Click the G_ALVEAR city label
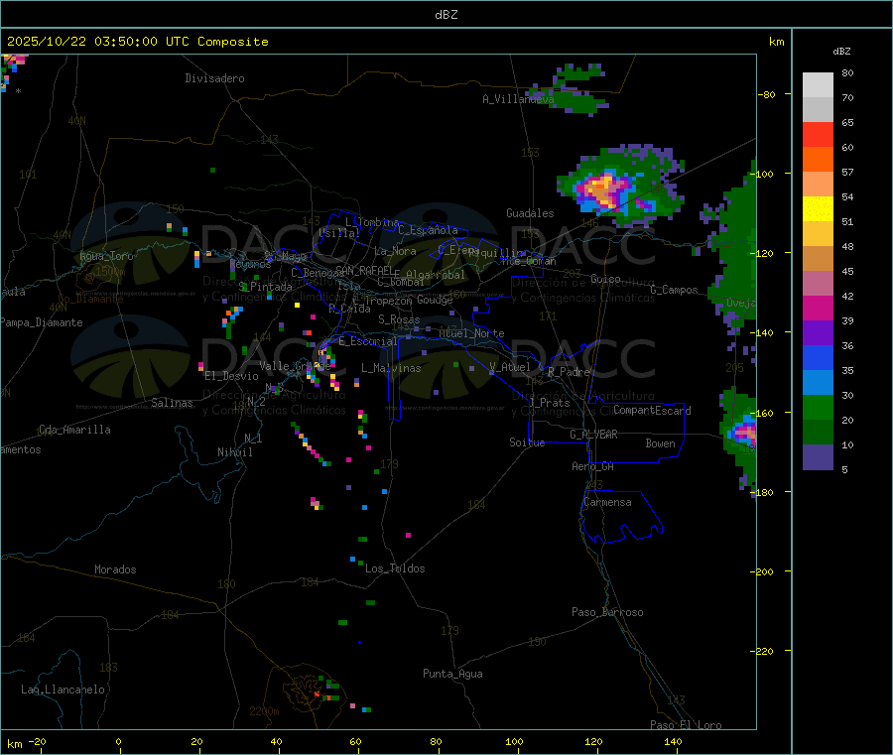 tap(594, 435)
